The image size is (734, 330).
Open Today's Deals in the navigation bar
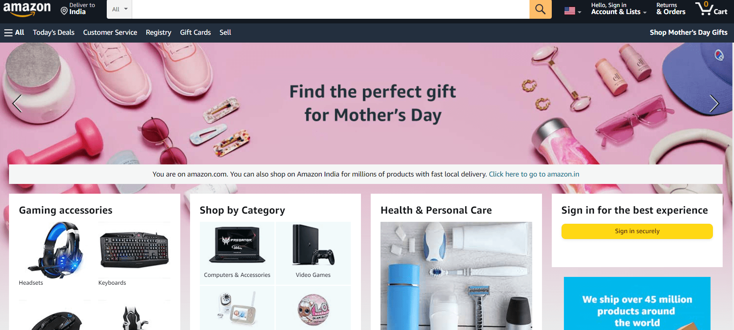[54, 32]
